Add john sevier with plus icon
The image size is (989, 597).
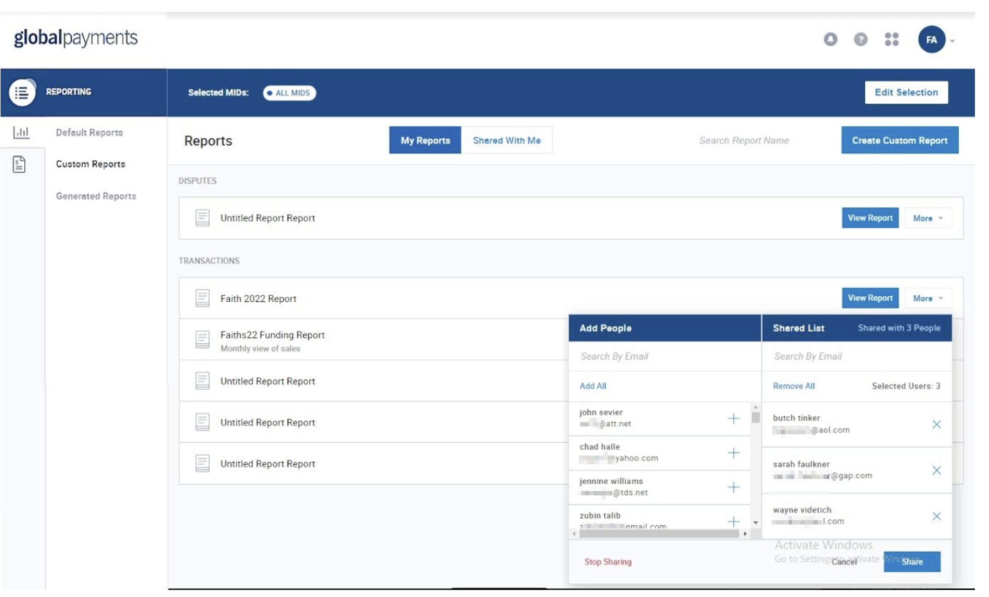click(x=733, y=418)
